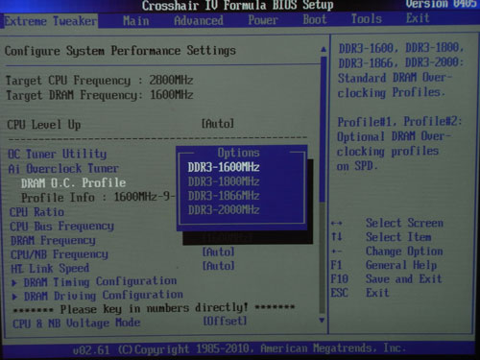Click the Options popup title
Screen dimensions: 480x360
238,153
